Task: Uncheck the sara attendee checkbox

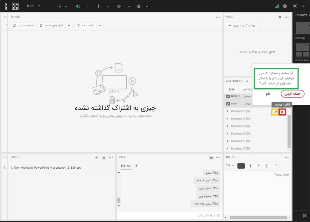Action: pyautogui.click(x=228, y=104)
